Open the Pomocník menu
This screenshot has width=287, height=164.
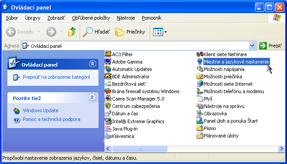coord(151,18)
